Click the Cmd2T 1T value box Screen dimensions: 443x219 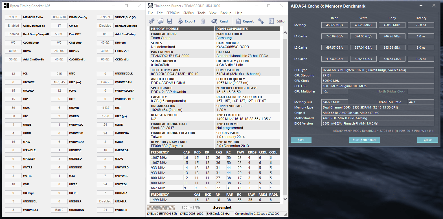[x=59, y=26]
